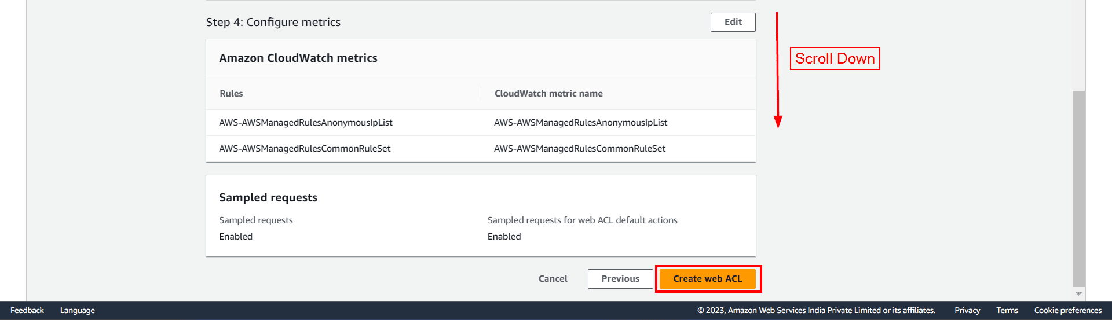The width and height of the screenshot is (1112, 320).
Task: Cancel the web ACL creation
Action: tap(553, 279)
